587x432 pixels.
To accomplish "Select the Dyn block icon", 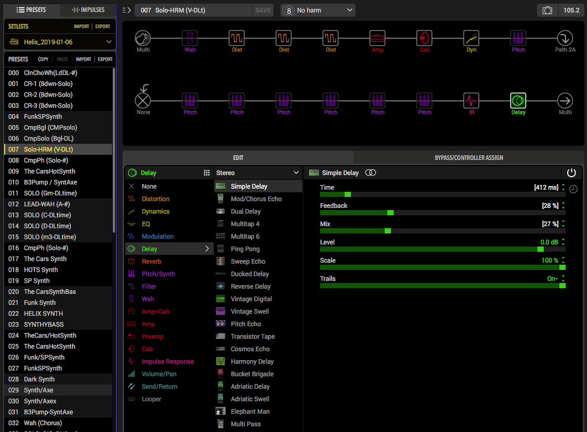I will pyautogui.click(x=471, y=38).
